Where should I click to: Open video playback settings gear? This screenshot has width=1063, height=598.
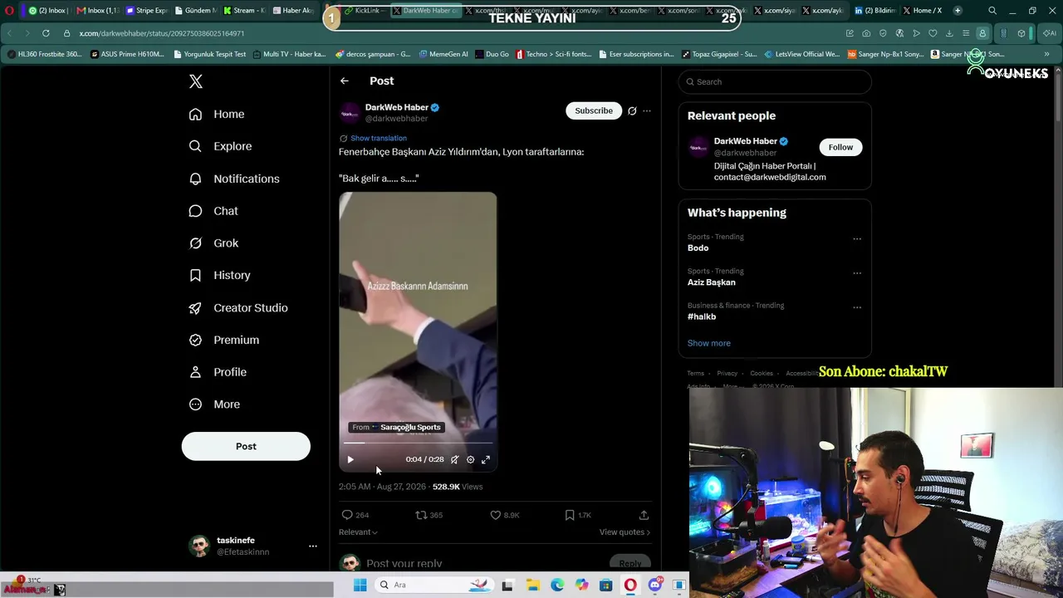tap(470, 459)
